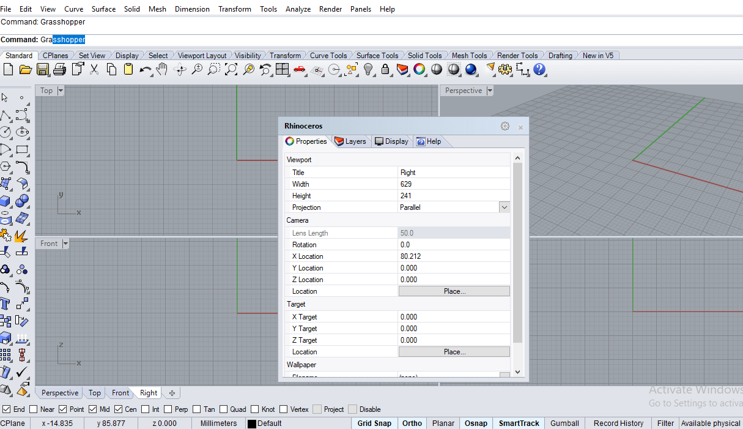The height and width of the screenshot is (429, 743).
Task: Click the padlock Lock objects icon
Action: [385, 70]
